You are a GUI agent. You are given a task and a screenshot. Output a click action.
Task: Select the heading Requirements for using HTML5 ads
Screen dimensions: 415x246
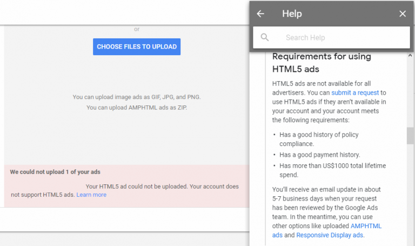(322, 63)
